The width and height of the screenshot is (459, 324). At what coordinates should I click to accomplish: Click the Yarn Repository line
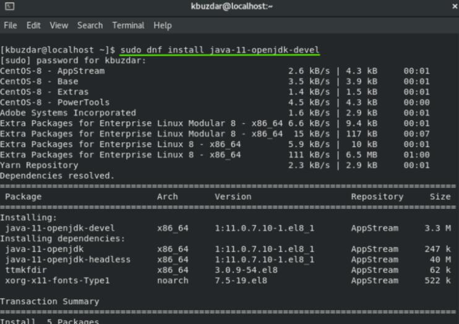point(215,165)
